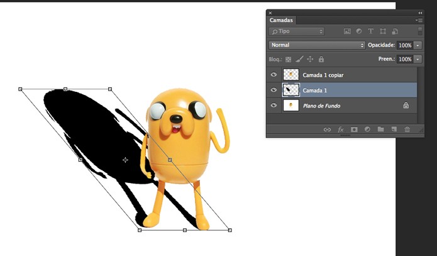Screen dimensions: 437x256
Task: Create new layer icon
Action: (x=394, y=129)
